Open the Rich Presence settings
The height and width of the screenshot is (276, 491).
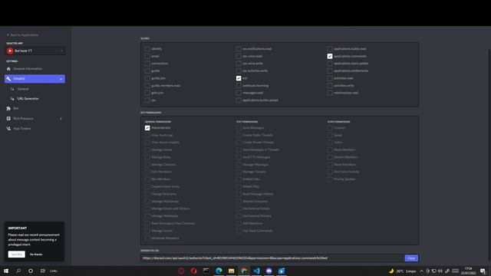pyautogui.click(x=23, y=119)
